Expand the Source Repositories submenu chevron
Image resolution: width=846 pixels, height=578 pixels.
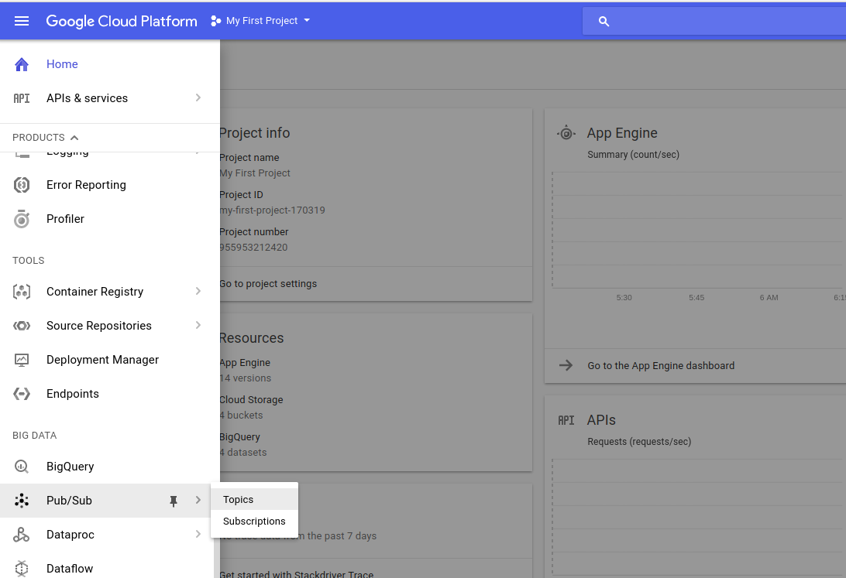pyautogui.click(x=198, y=325)
